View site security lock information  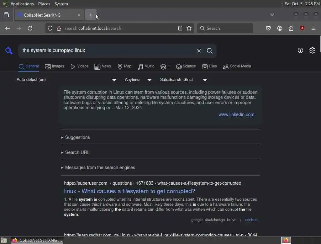[x=59, y=28]
